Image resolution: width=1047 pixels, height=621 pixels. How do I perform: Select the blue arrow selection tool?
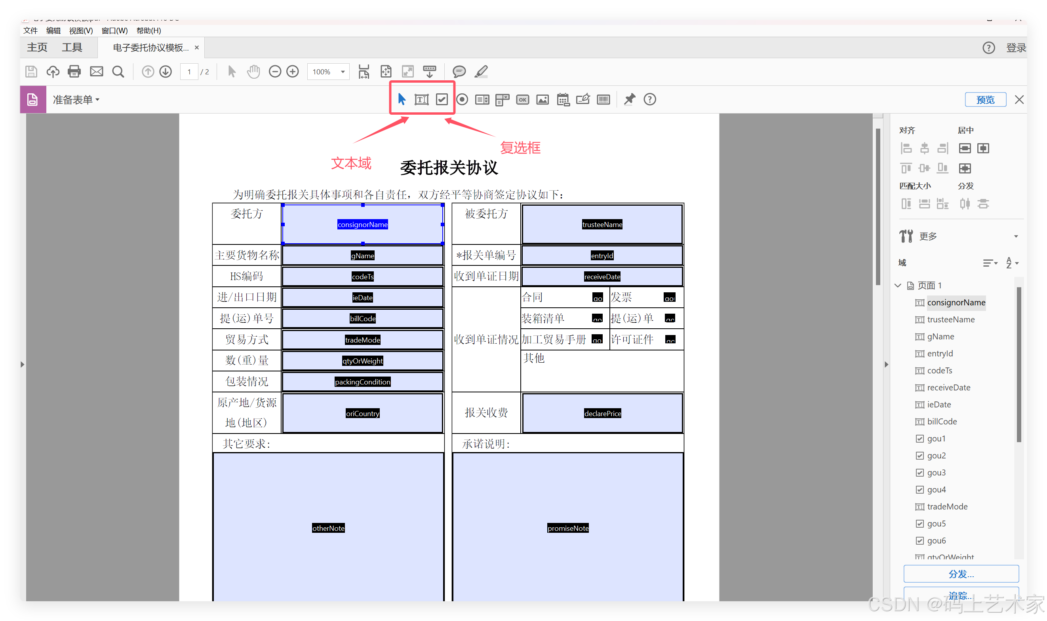pos(402,99)
